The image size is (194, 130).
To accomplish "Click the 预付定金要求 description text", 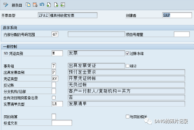I will click(x=82, y=72).
